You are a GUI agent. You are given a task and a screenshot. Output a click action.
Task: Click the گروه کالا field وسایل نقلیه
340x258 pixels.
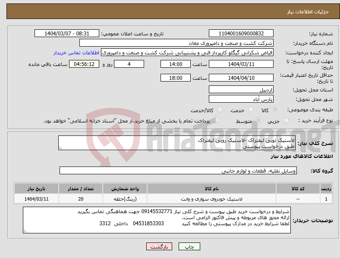pos(178,170)
